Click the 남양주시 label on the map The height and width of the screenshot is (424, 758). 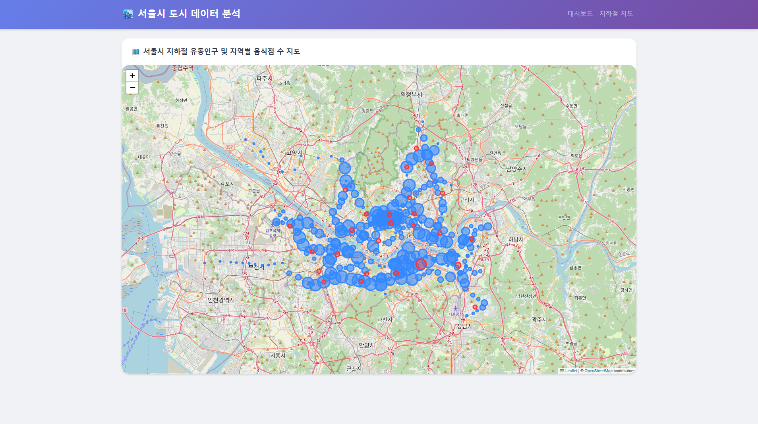517,169
